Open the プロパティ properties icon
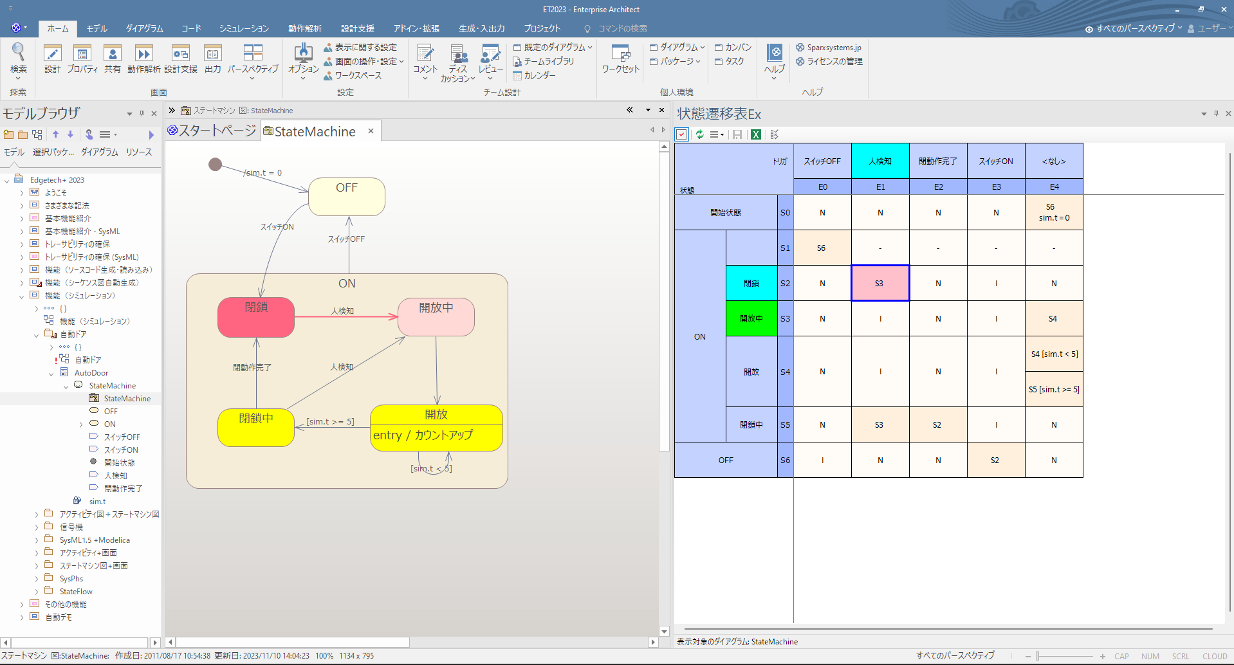1234x665 pixels. 82,59
